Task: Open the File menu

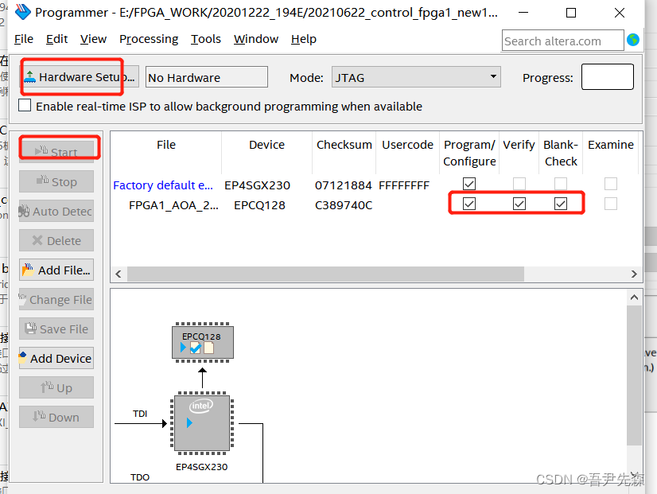Action: pyautogui.click(x=24, y=39)
